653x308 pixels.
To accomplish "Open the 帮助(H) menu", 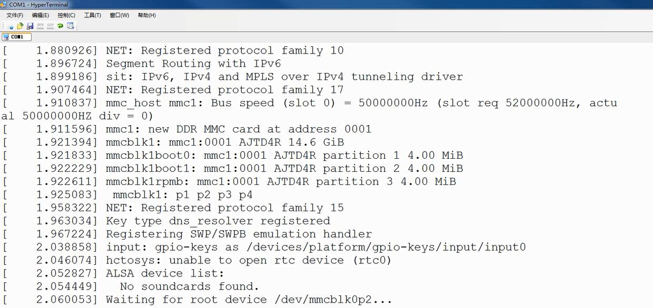I will point(147,15).
